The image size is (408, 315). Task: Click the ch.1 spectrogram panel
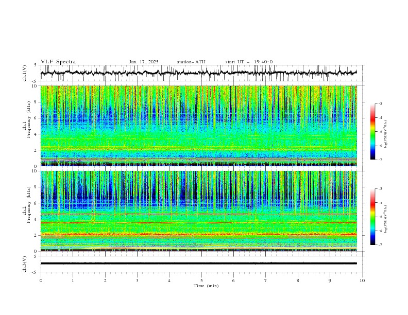(x=199, y=126)
